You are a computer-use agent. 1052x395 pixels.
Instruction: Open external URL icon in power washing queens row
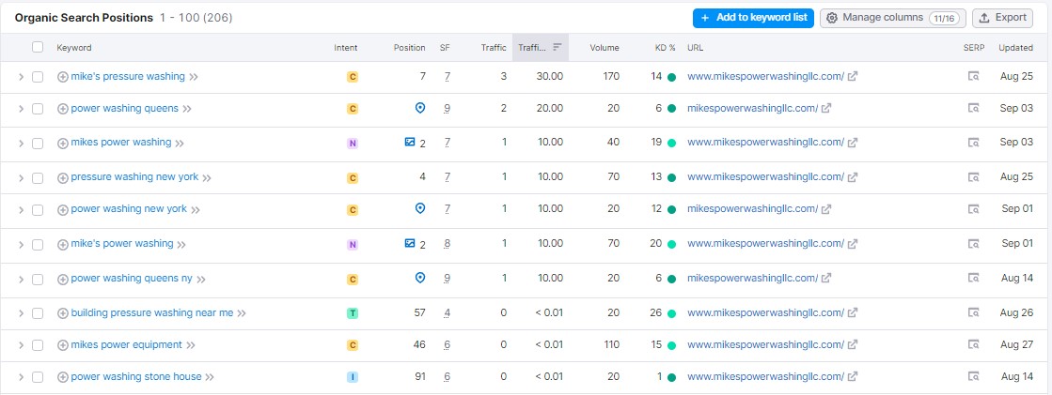click(826, 108)
